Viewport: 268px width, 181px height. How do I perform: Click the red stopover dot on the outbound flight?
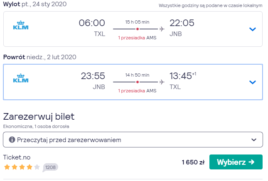(x=138, y=29)
